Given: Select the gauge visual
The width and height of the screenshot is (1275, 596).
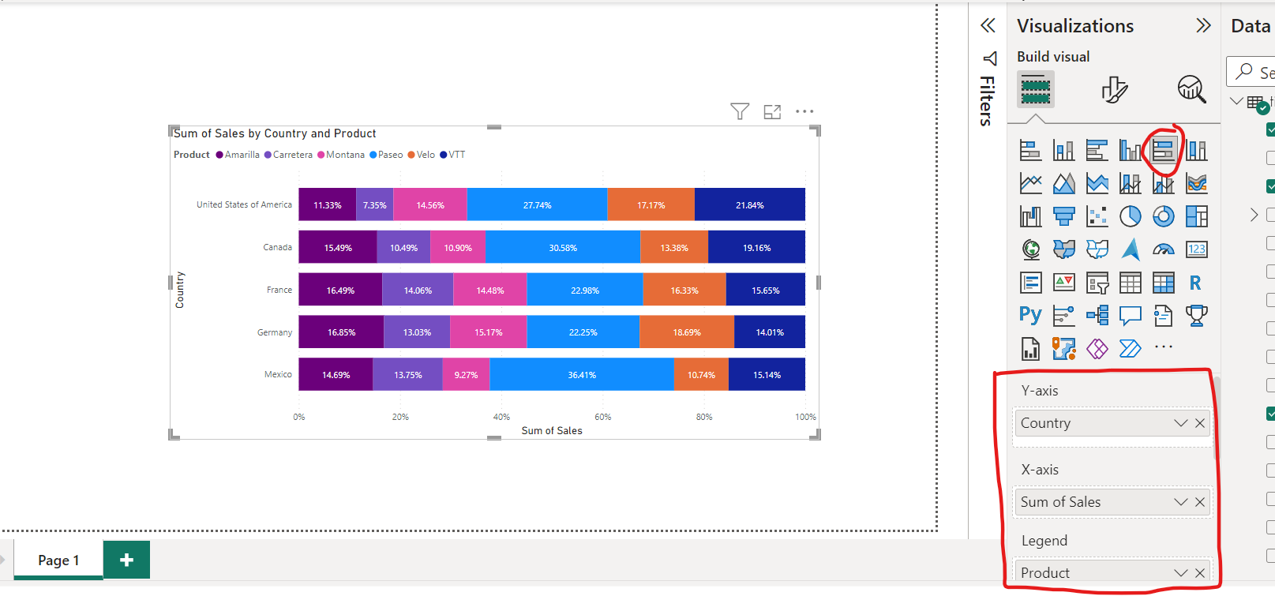Looking at the screenshot, I should click(1163, 249).
